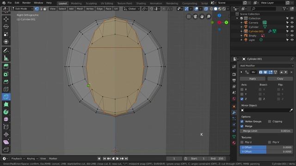Adjust the U Offset slider
The image size is (296, 166).
tap(266, 148)
